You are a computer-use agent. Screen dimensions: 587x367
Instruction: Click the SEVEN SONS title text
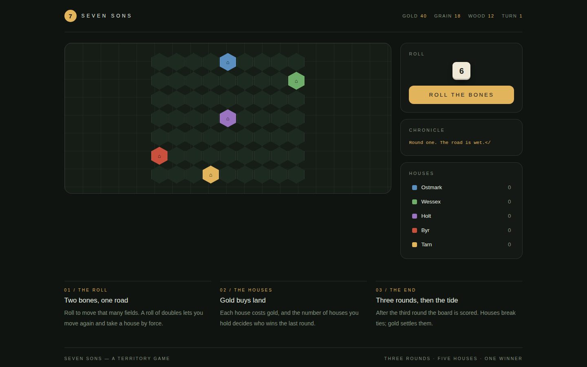coord(106,16)
